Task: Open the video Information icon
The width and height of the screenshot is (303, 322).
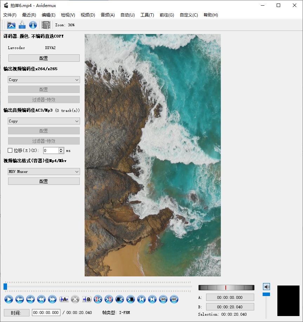Action: point(33,25)
